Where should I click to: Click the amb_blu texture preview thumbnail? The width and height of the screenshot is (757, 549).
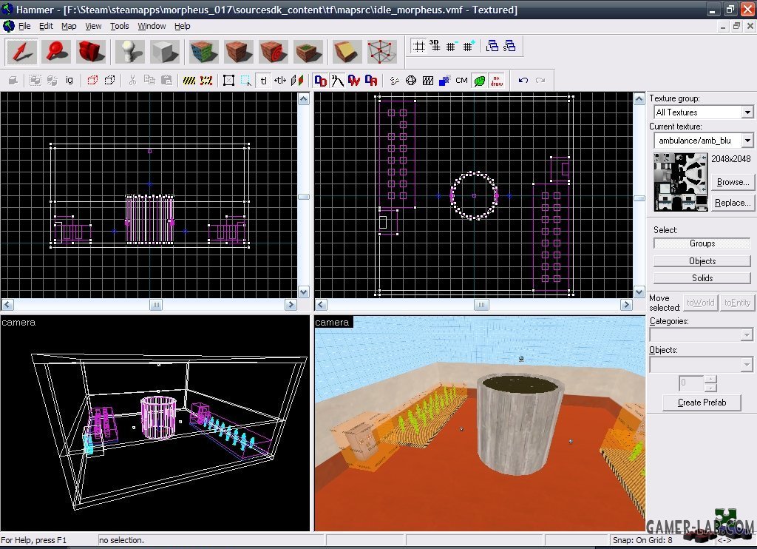coord(681,182)
